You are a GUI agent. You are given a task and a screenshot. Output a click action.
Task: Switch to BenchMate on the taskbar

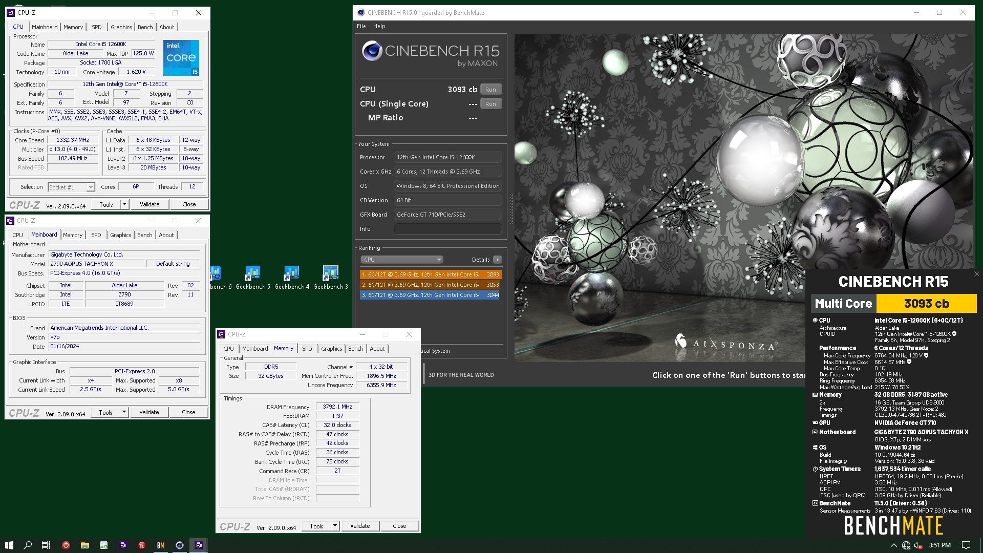point(161,545)
